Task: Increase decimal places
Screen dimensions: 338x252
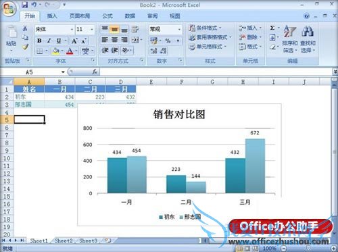Action: point(154,51)
